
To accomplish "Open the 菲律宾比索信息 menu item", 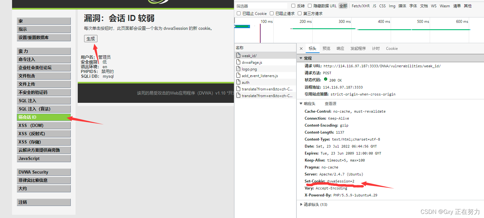I will click(44, 180).
